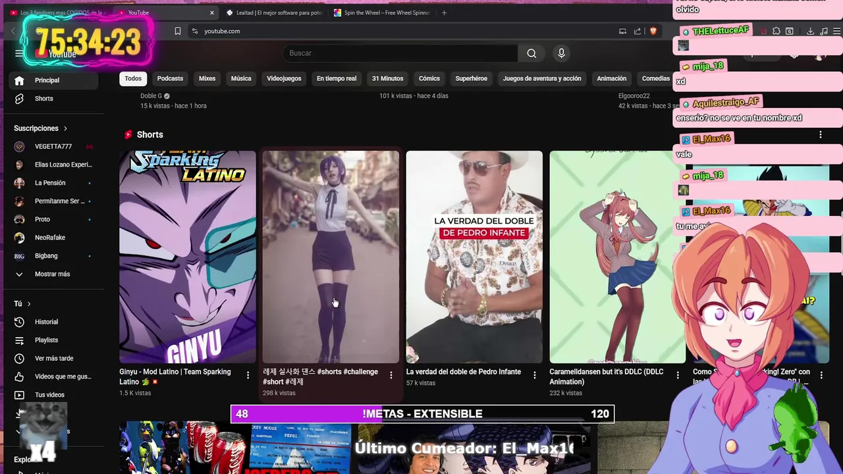Viewport: 843px width, 474px height.
Task: Select the En tiempo real chip
Action: pyautogui.click(x=337, y=78)
